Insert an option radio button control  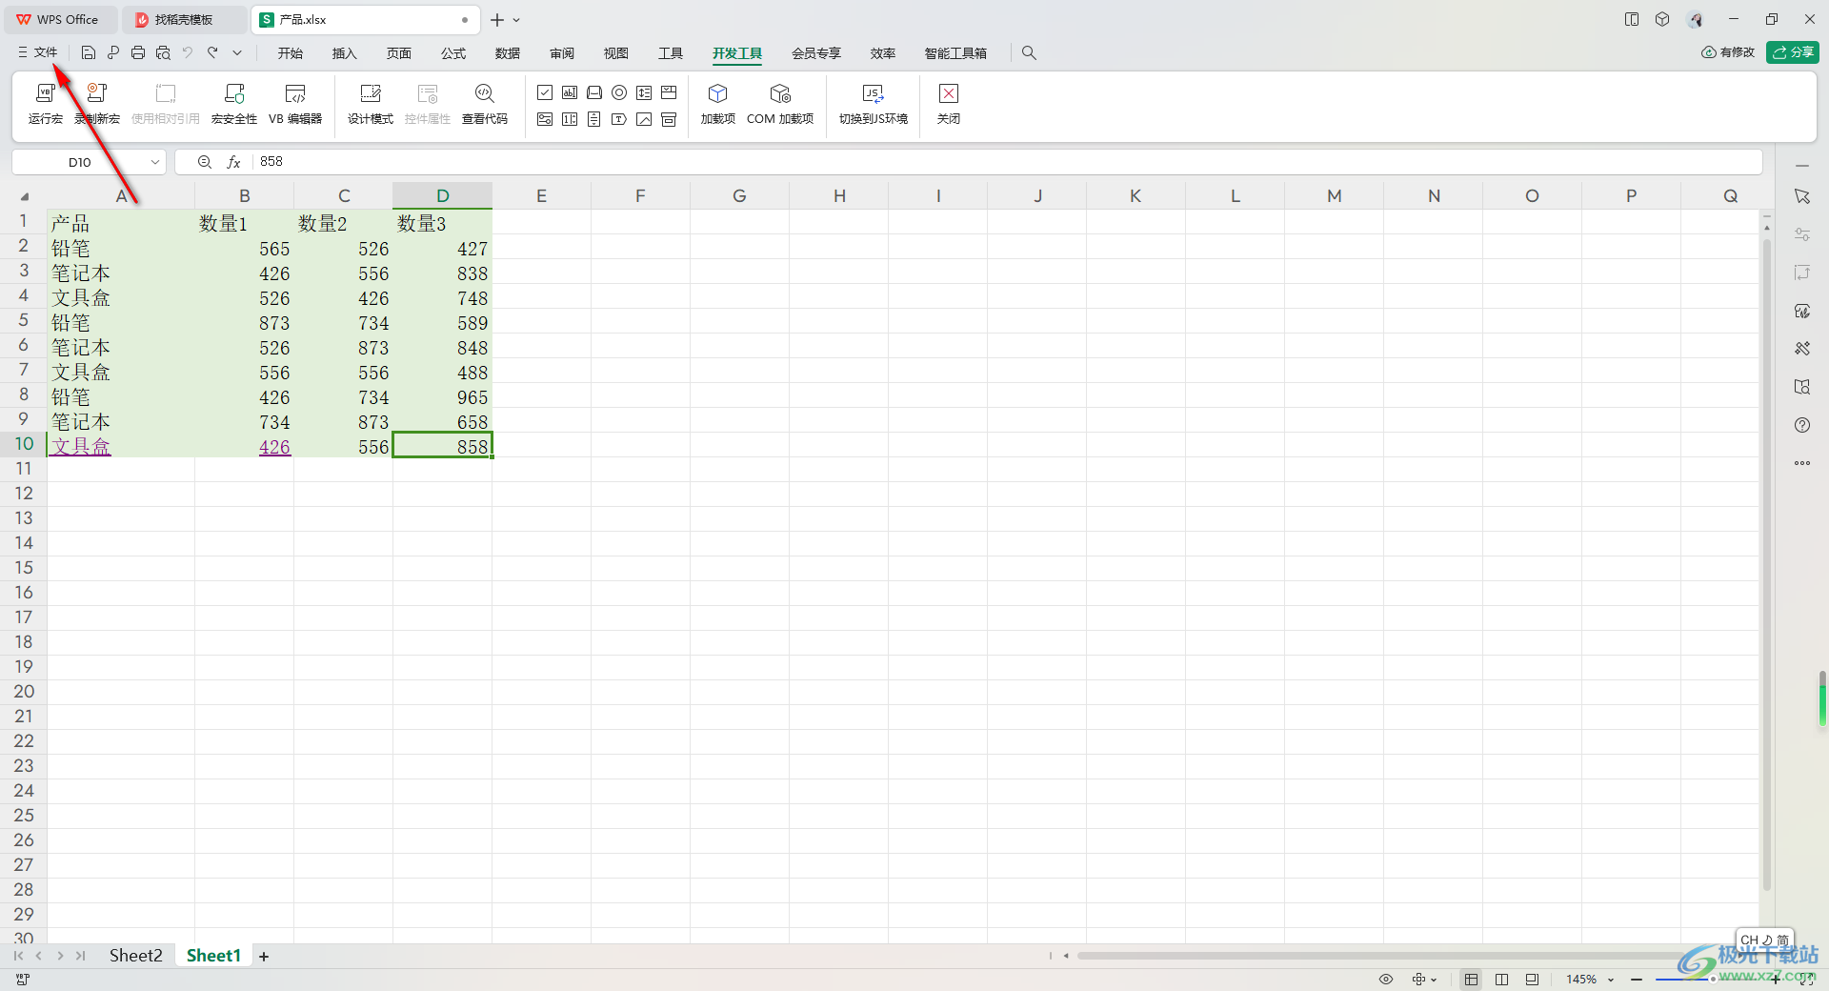click(619, 92)
